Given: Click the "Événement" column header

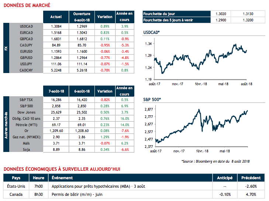Looking at the screenshot, I should click(x=62, y=178).
